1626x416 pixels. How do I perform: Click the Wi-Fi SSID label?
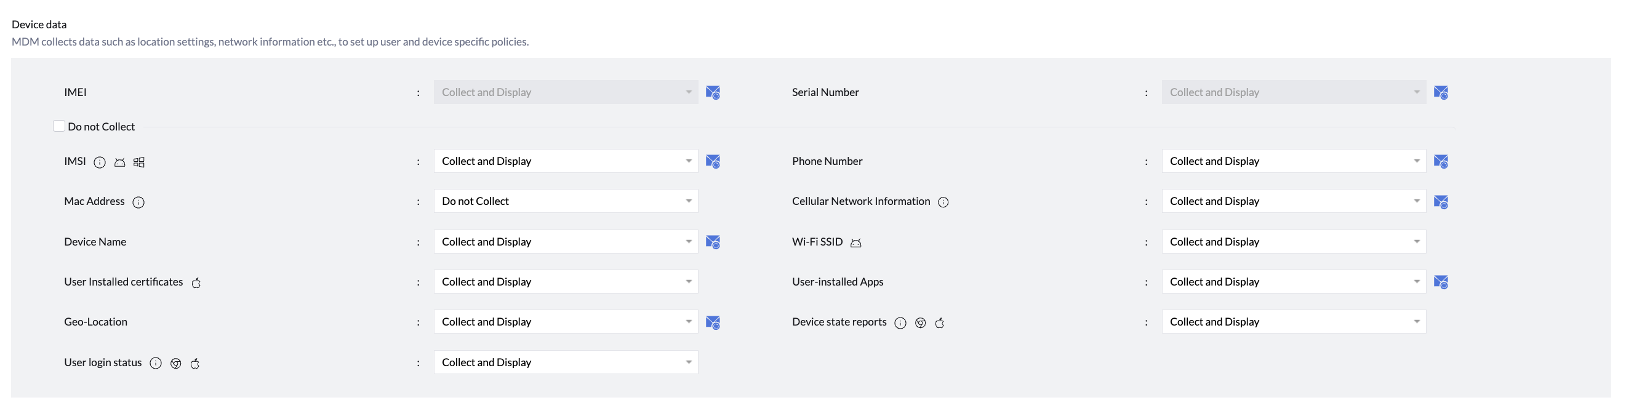click(x=817, y=242)
